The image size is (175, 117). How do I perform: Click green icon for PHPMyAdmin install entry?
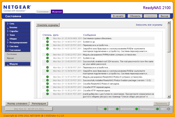48,54
